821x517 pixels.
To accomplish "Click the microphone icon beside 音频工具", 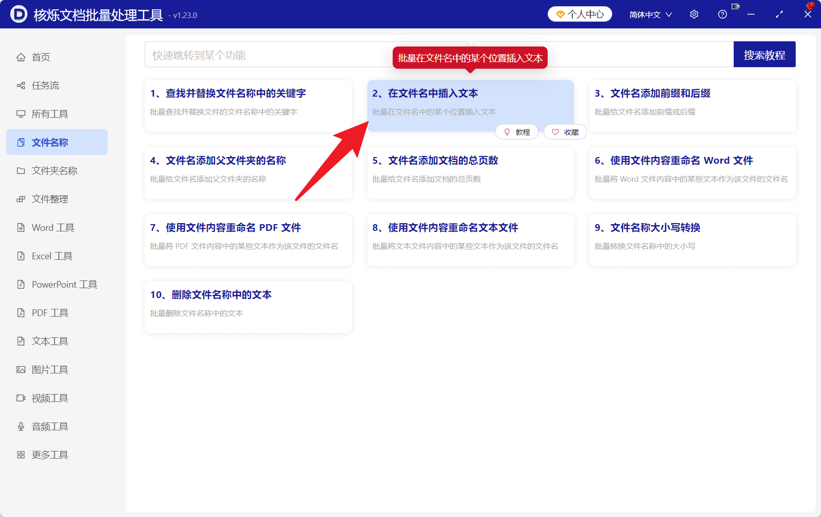I will click(21, 427).
